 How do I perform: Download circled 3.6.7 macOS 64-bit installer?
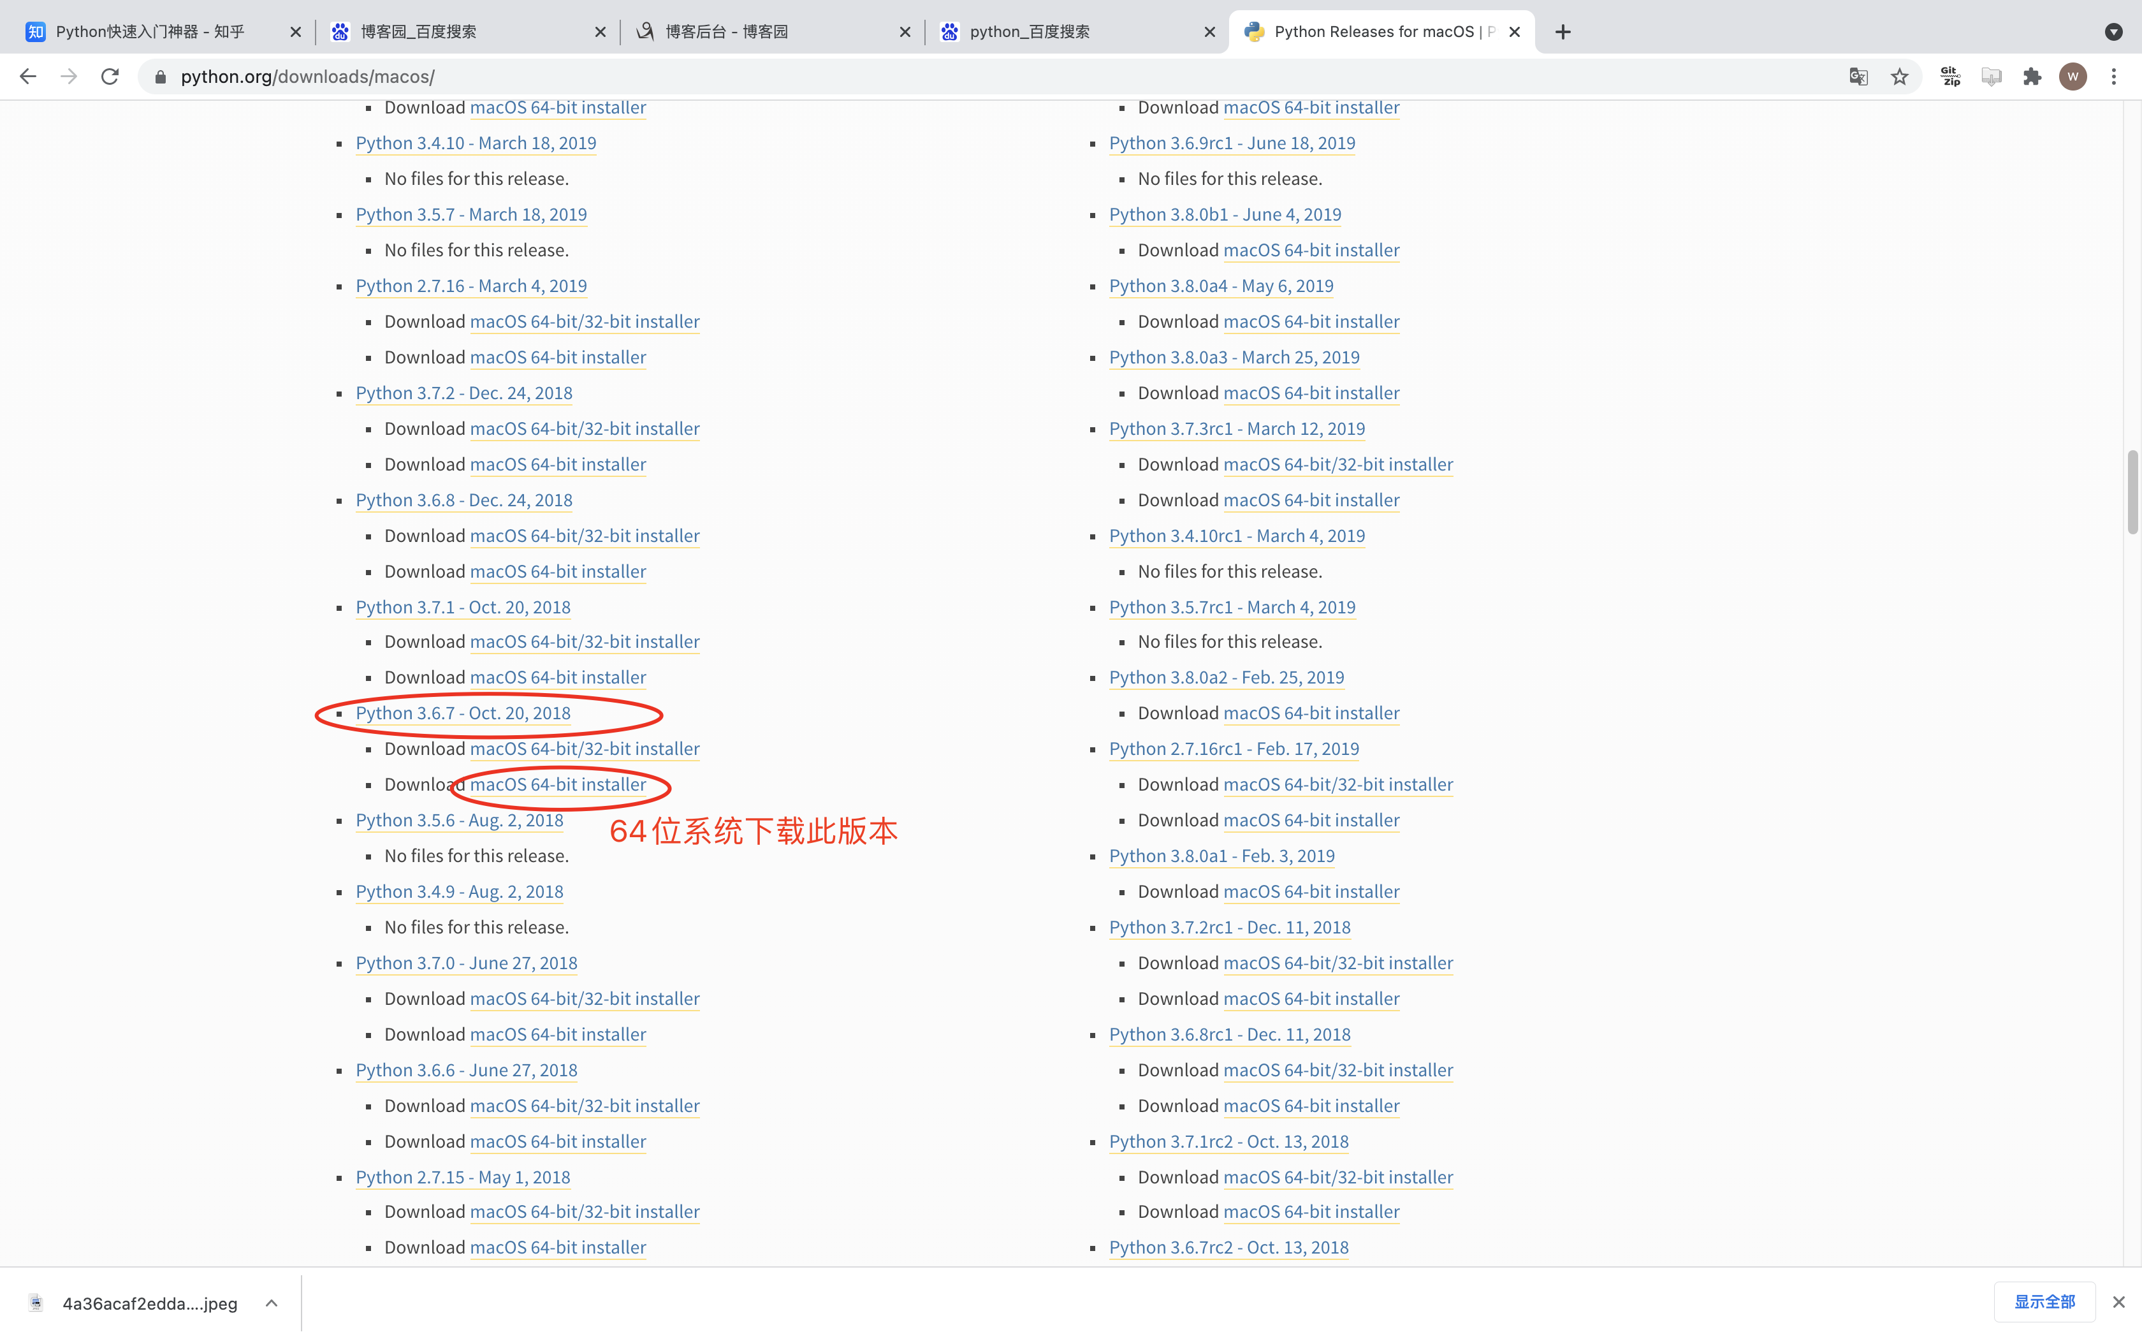click(x=558, y=785)
